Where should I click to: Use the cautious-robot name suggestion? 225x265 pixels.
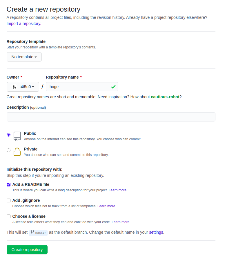pos(165,97)
